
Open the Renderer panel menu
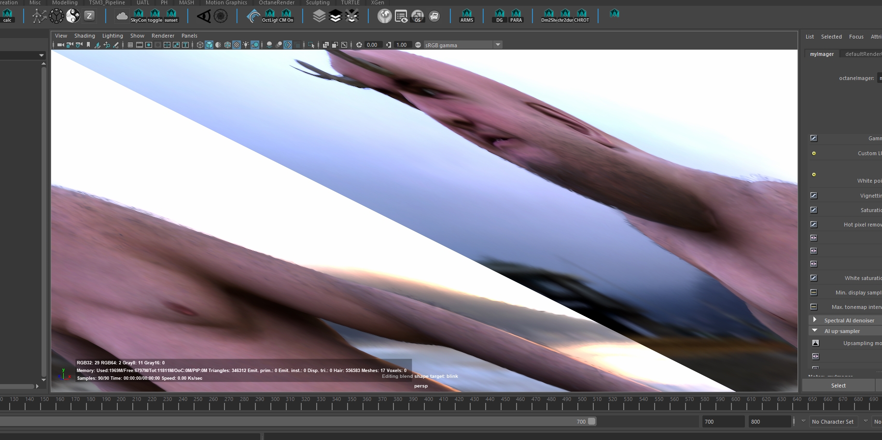163,36
